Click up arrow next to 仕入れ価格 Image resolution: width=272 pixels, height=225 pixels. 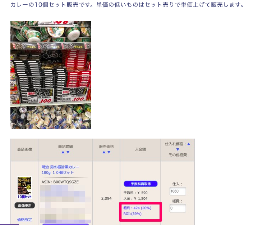click(189, 144)
